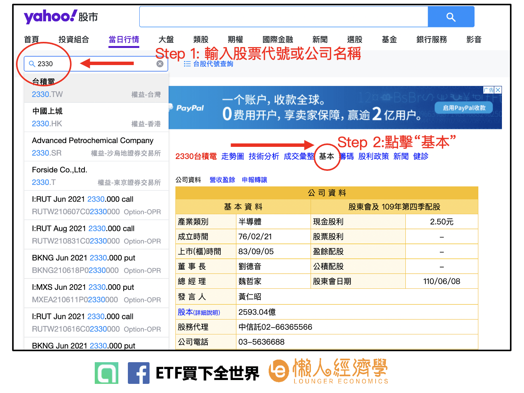Open the 申報轉讓 sub-link
The image size is (524, 393).
point(255,180)
